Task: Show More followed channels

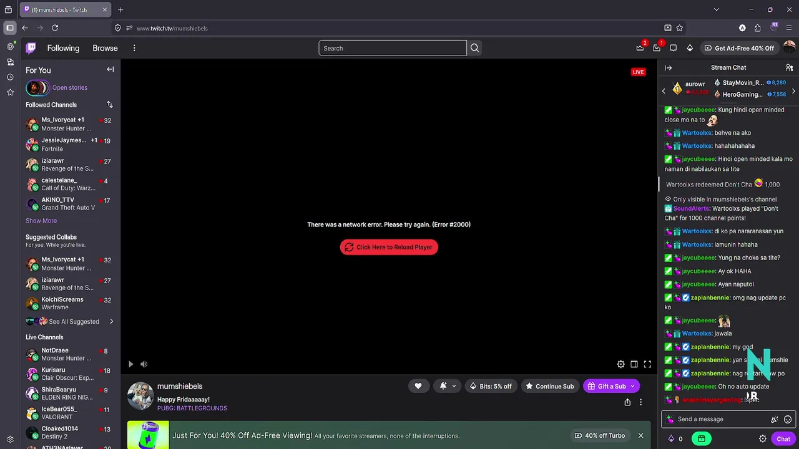Action: tap(41, 221)
